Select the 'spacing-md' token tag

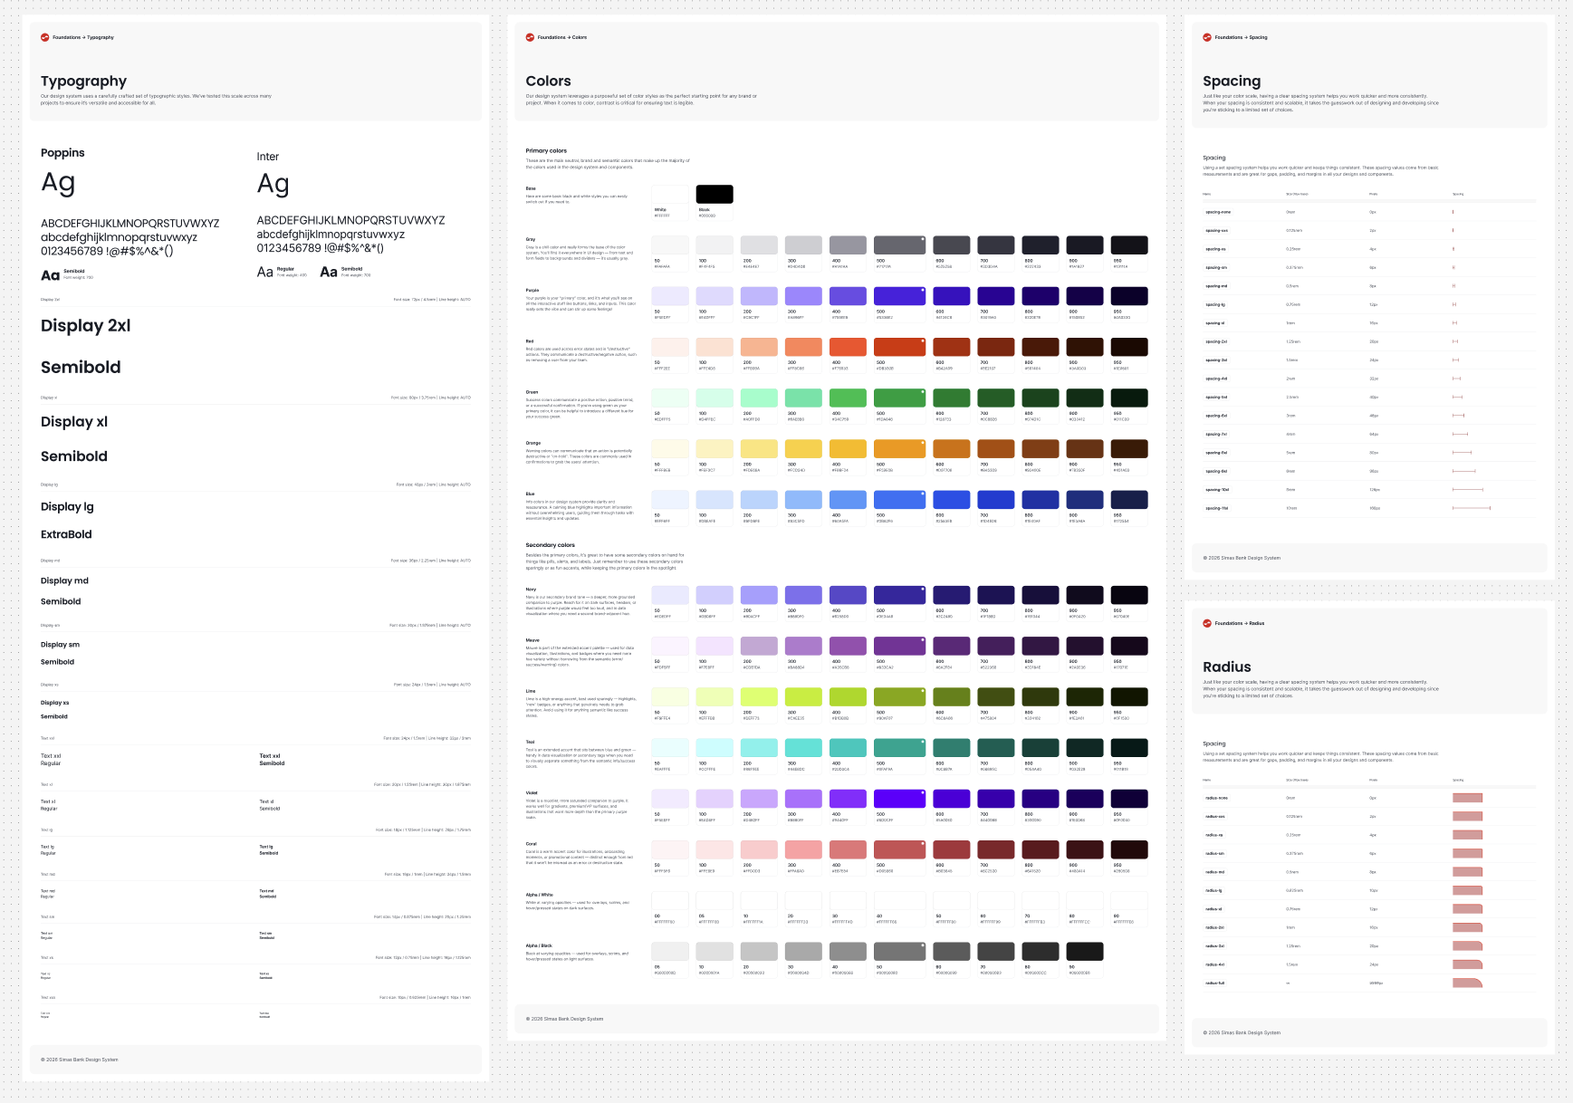pos(1216,286)
